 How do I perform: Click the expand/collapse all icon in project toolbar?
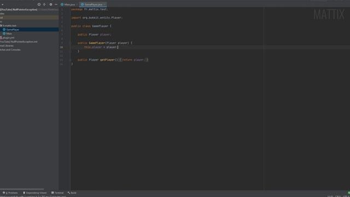coord(44,4)
